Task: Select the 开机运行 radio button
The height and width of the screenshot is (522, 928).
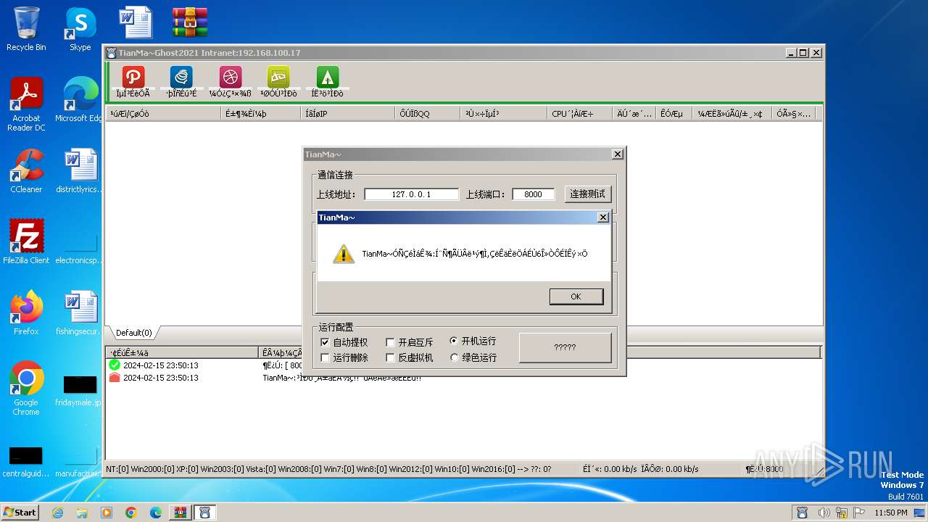Action: (454, 341)
